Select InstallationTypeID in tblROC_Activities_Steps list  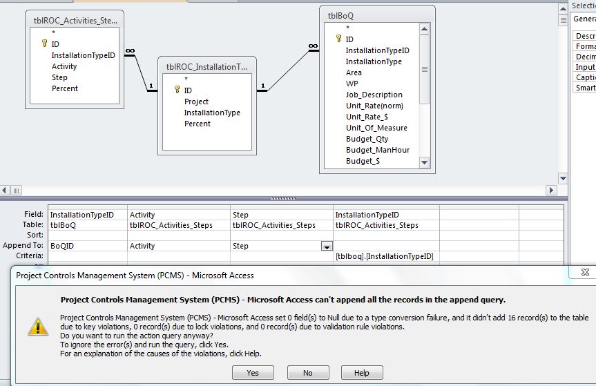[x=84, y=55]
